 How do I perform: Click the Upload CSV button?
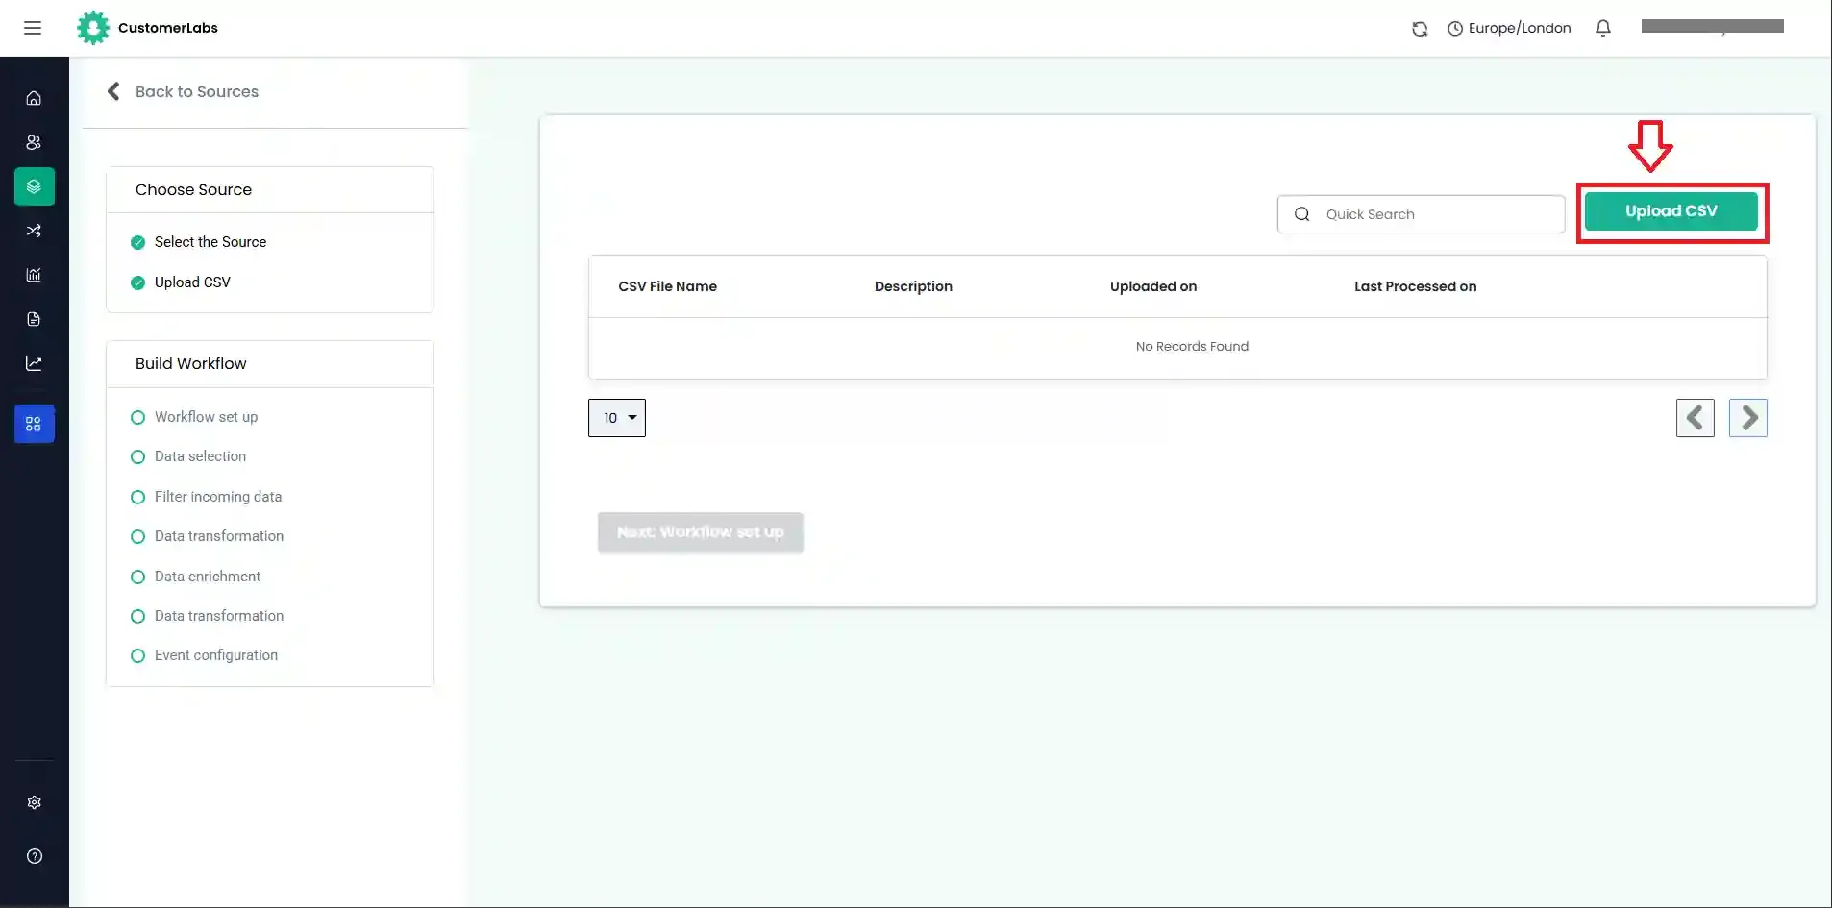tap(1671, 211)
